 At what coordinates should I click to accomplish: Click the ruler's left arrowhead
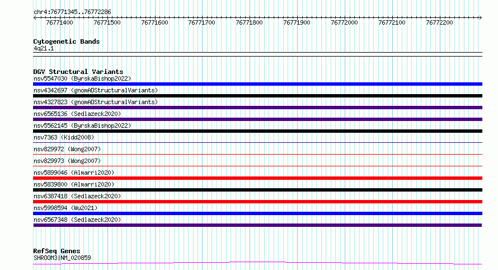(x=35, y=17)
